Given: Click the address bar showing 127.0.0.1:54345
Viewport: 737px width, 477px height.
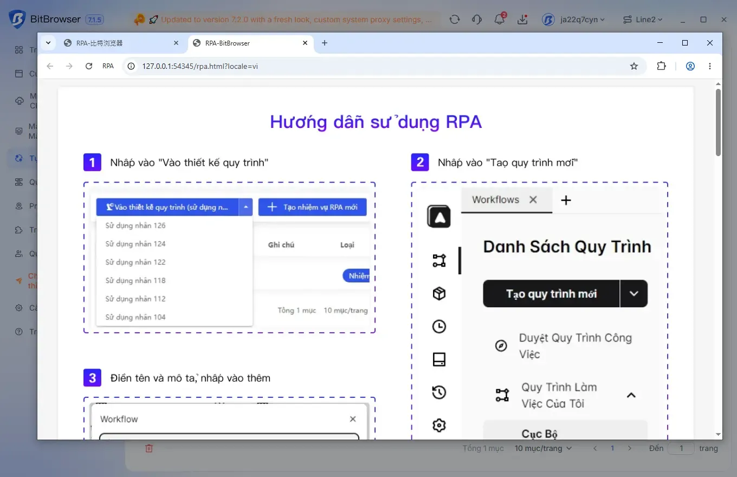Looking at the screenshot, I should [385, 66].
